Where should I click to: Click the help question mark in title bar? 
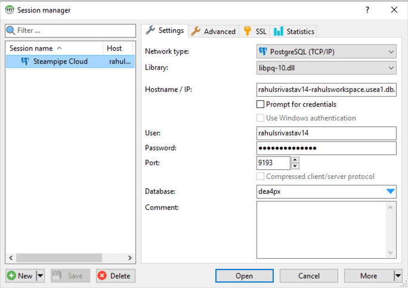pyautogui.click(x=367, y=10)
